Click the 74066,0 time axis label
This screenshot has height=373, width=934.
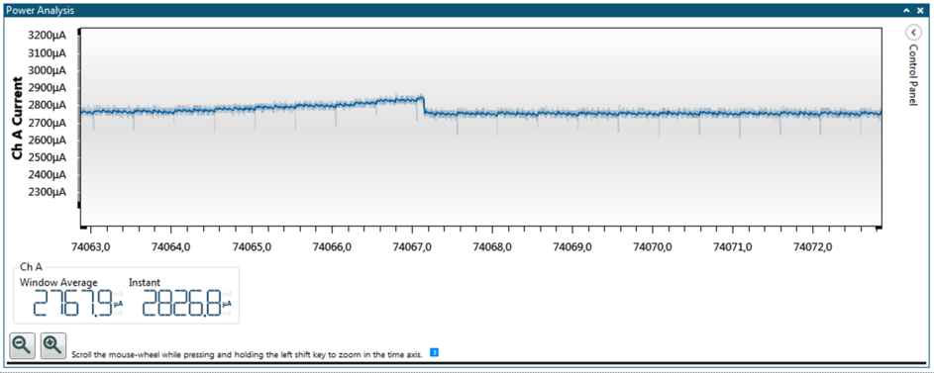[331, 246]
